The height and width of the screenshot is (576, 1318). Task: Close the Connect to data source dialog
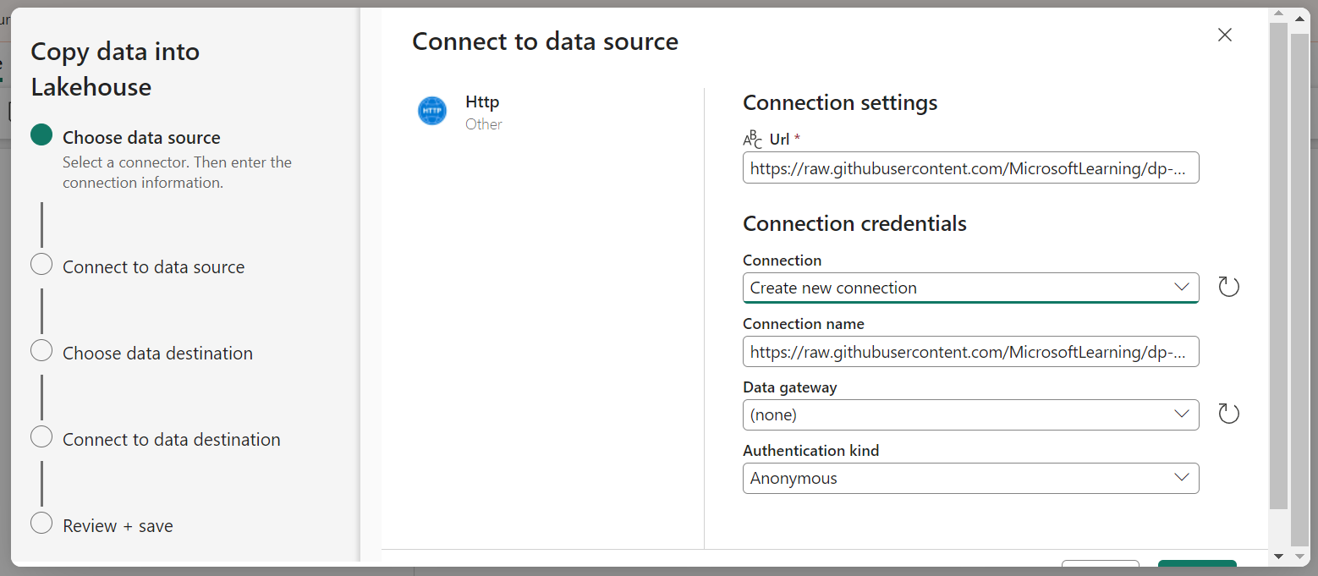click(x=1224, y=35)
